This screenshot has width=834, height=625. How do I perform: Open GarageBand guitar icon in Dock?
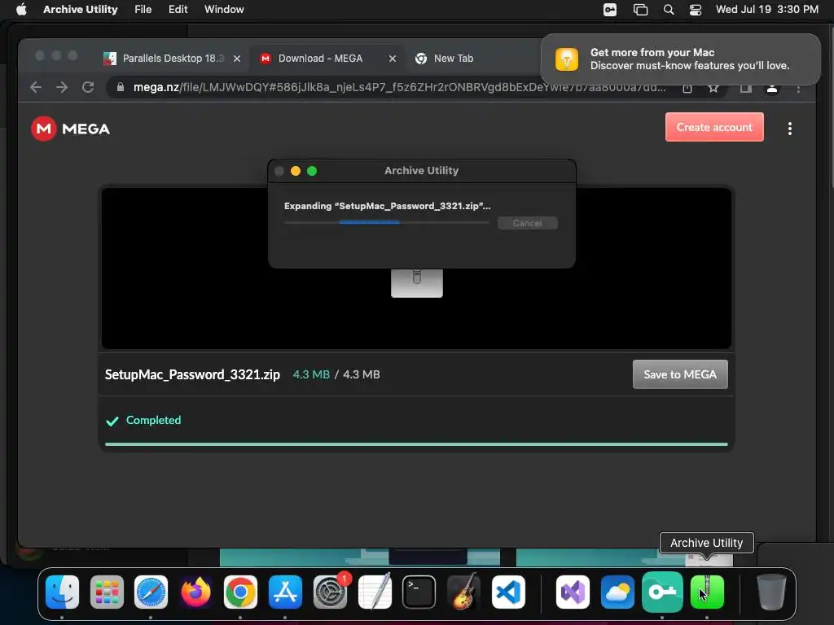coord(463,592)
